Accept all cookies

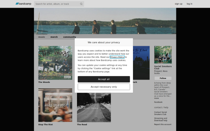click(x=104, y=79)
